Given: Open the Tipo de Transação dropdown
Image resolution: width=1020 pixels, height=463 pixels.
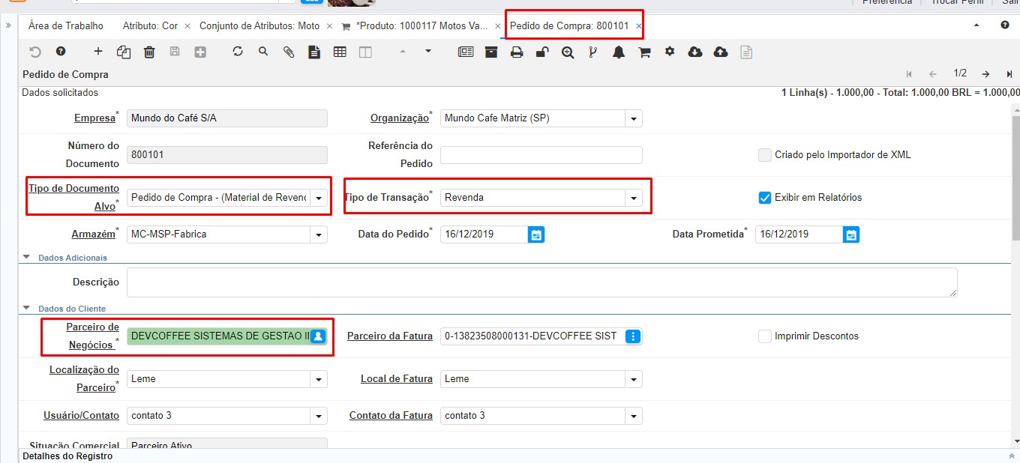Looking at the screenshot, I should point(634,198).
